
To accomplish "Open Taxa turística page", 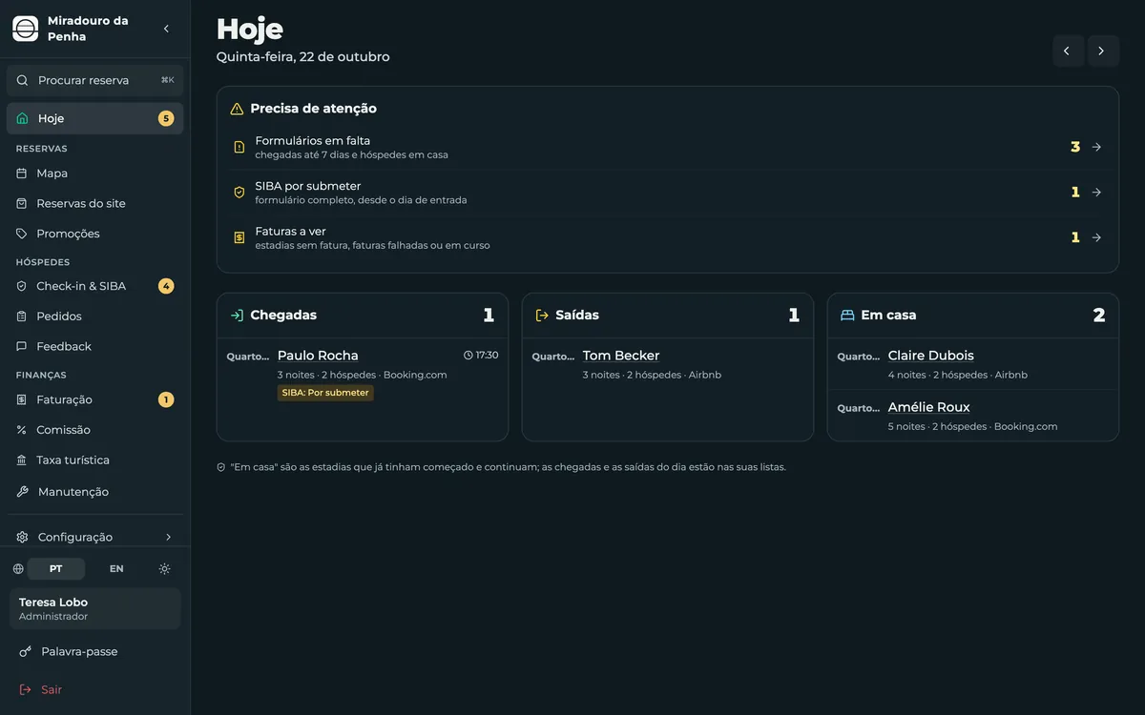I will [x=95, y=460].
